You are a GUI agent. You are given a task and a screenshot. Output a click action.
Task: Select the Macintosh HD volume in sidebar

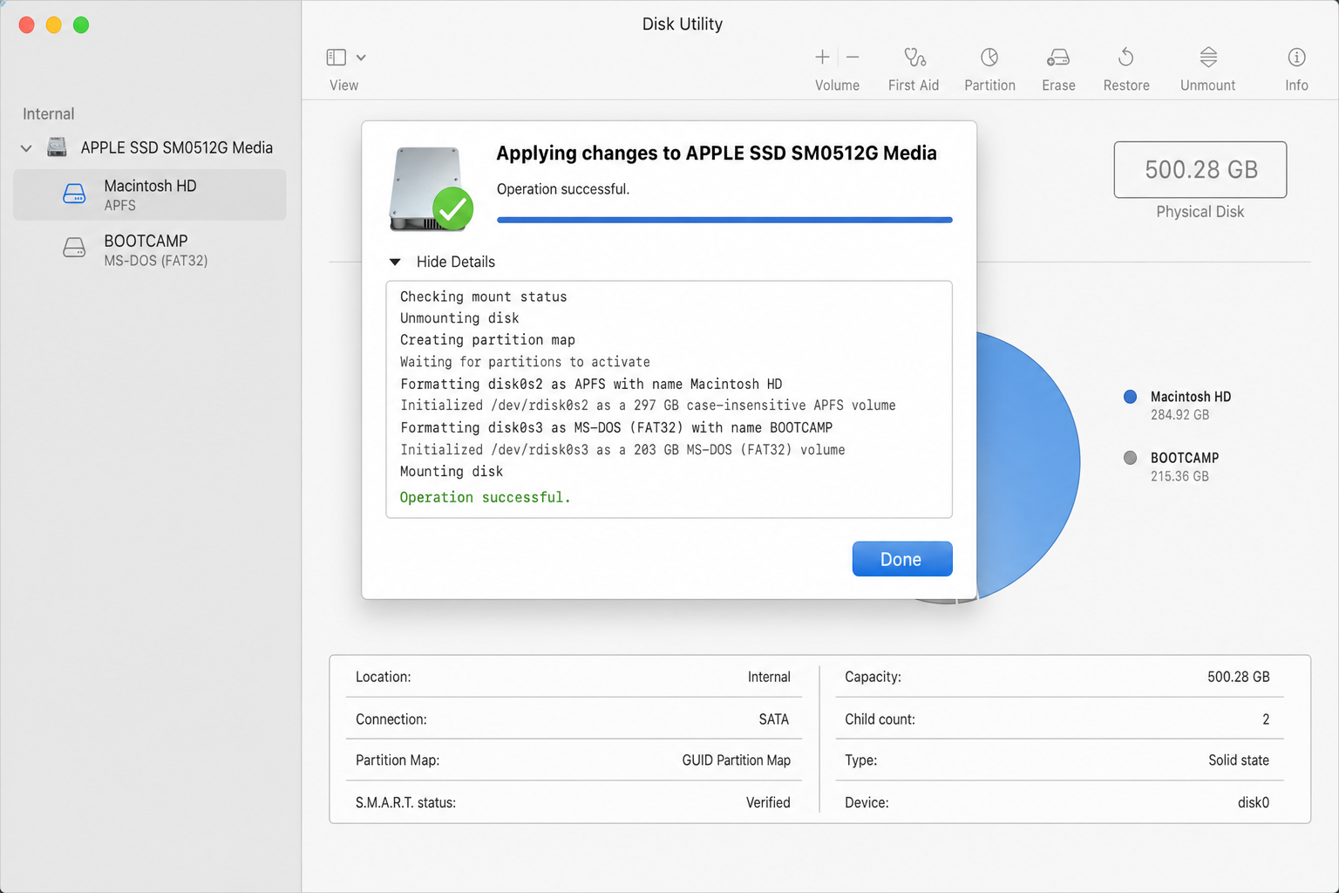coord(149,194)
